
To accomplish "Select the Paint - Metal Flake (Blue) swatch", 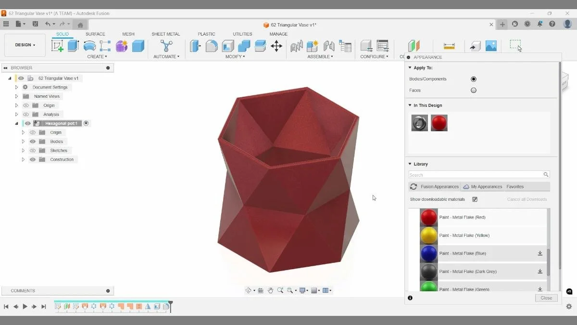I will coord(428,253).
